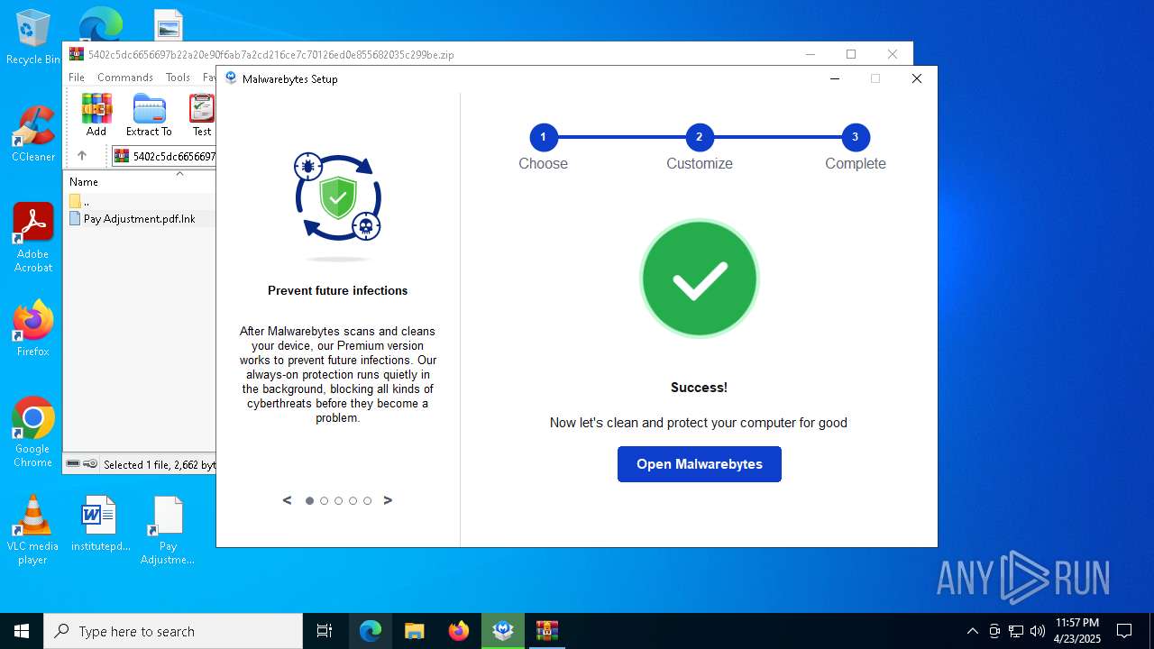The height and width of the screenshot is (649, 1154).
Task: Open Google Chrome desktop shortcut
Action: click(x=33, y=432)
